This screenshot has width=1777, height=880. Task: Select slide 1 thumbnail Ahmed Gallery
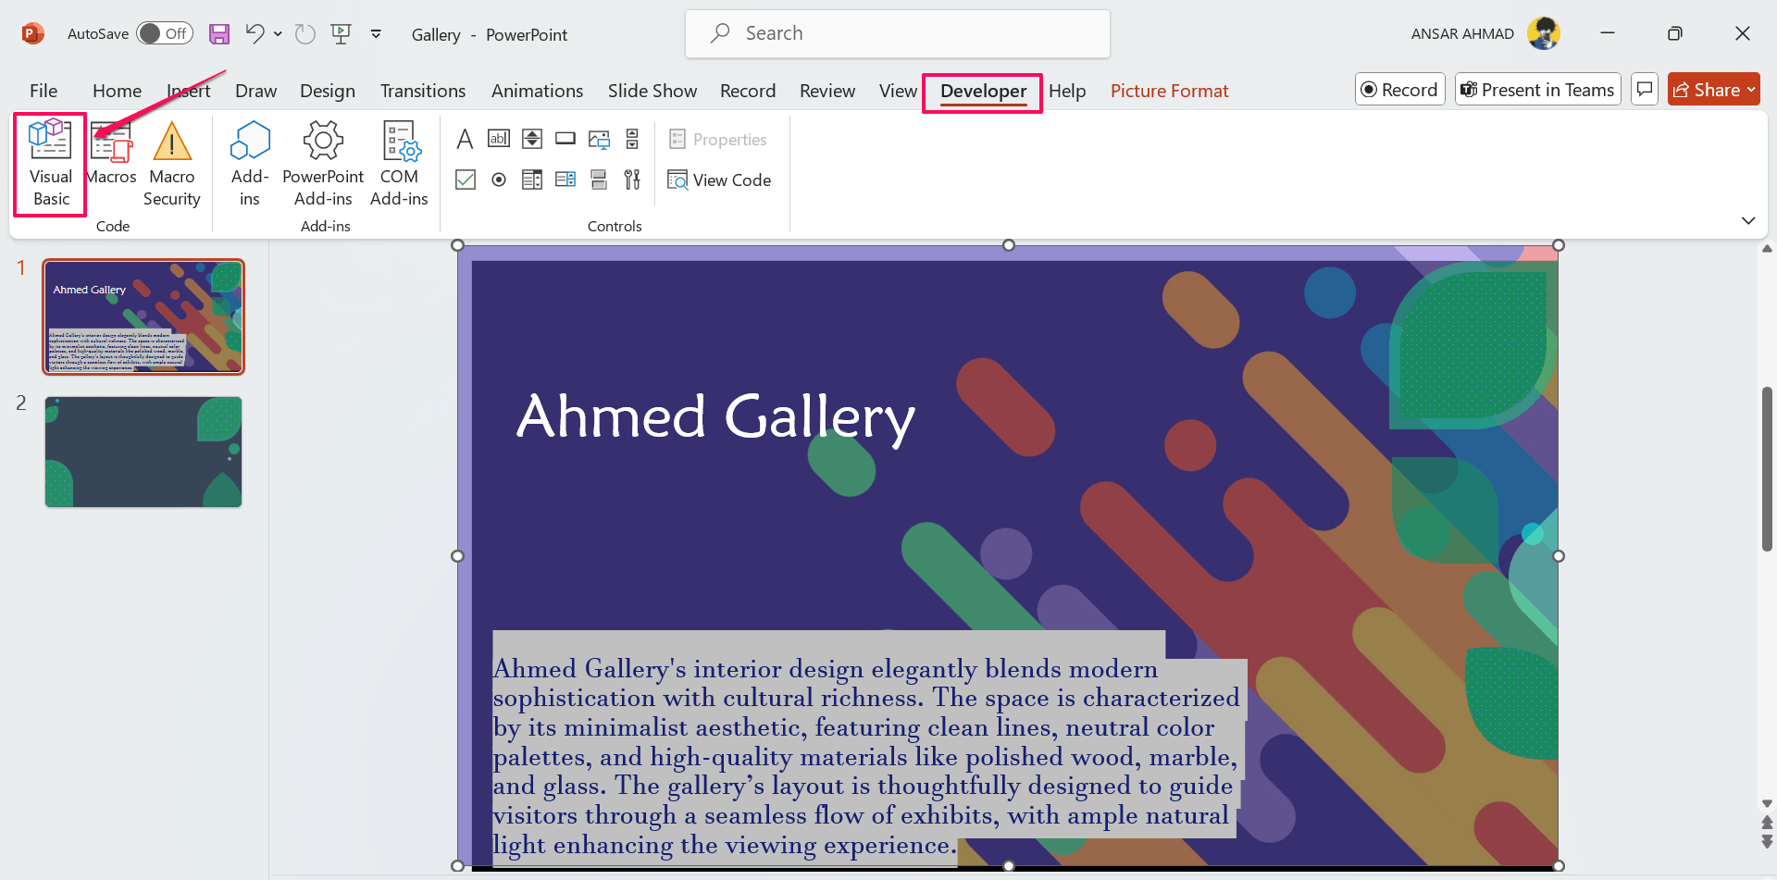(x=143, y=316)
